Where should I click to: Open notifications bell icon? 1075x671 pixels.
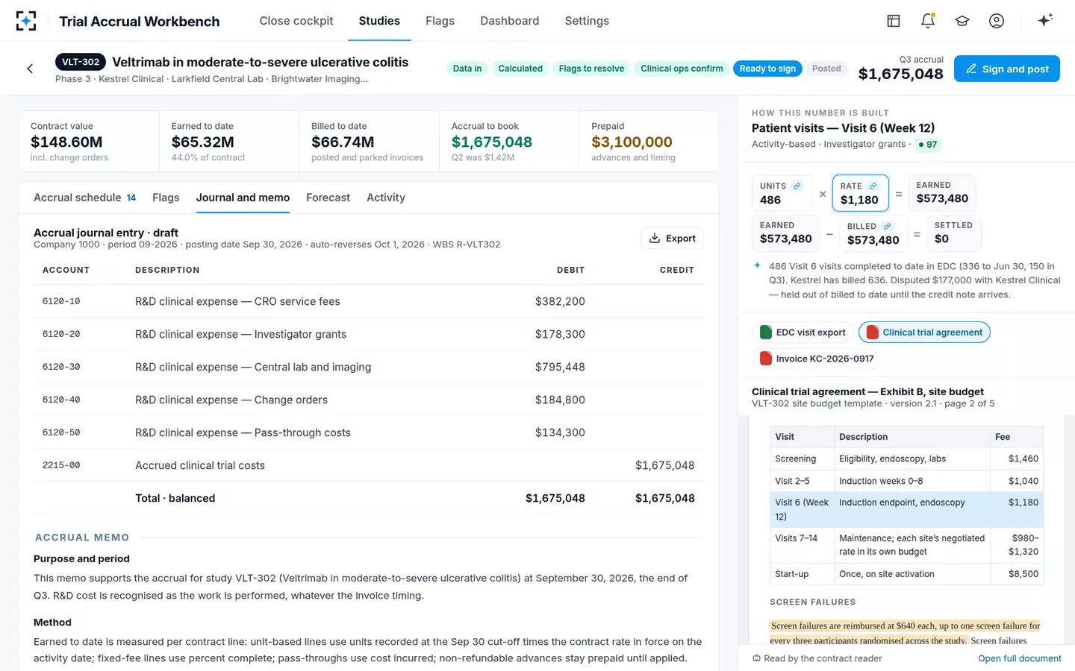(928, 21)
